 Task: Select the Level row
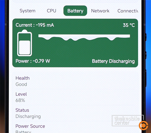75,97
